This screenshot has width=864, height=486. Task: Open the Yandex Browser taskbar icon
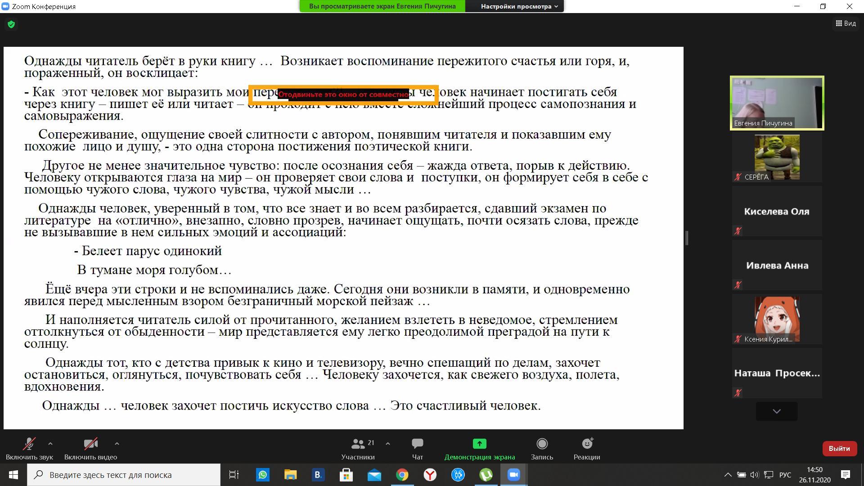click(x=430, y=475)
